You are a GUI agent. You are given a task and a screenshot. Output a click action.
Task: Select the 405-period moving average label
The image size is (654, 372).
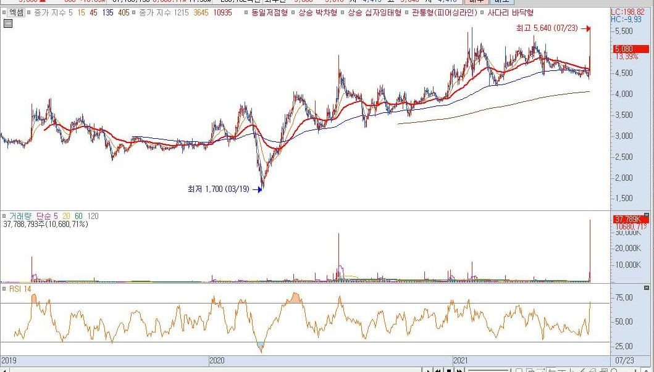[x=124, y=12]
